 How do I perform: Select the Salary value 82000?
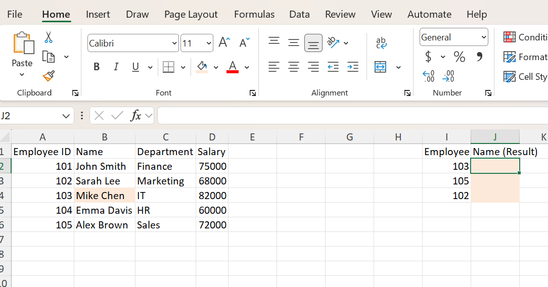coord(212,196)
